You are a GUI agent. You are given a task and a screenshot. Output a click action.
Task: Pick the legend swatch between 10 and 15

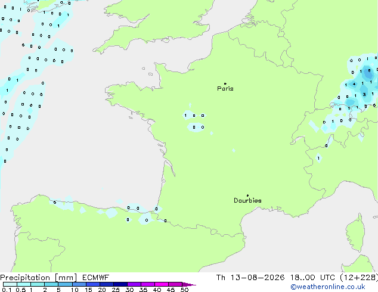[79, 284]
